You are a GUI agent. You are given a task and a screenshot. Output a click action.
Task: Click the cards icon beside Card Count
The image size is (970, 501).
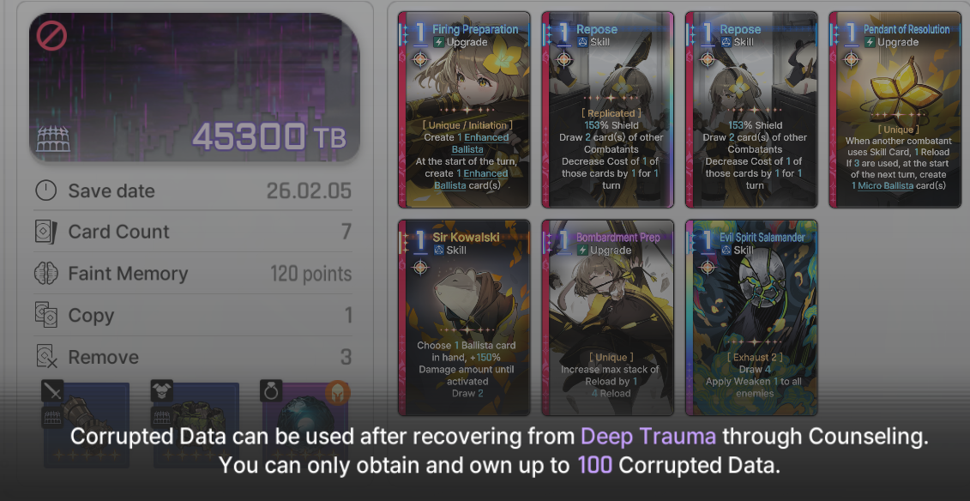[x=45, y=232]
